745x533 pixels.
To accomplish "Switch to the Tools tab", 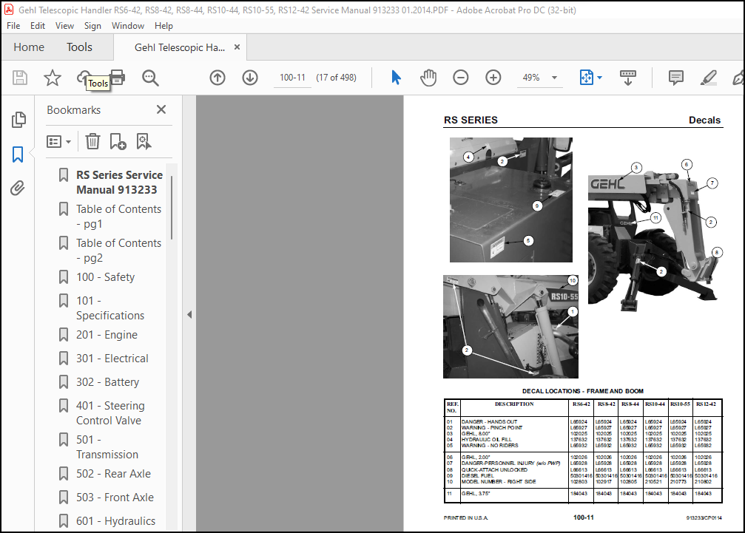I will 79,47.
